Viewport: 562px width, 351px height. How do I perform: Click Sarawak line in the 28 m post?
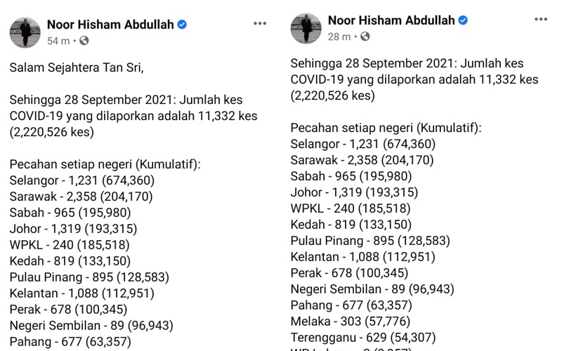point(362,160)
